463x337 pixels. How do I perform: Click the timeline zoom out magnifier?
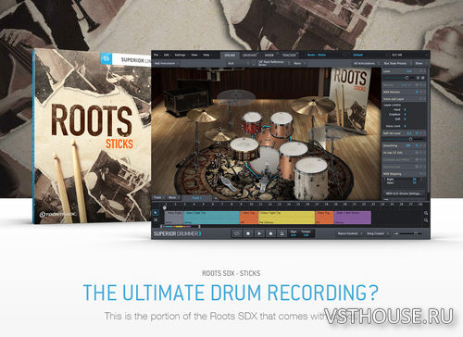pos(426,220)
